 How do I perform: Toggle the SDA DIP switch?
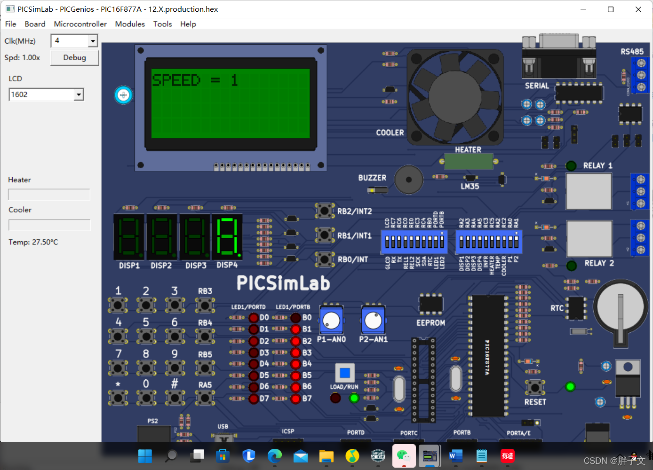click(424, 242)
